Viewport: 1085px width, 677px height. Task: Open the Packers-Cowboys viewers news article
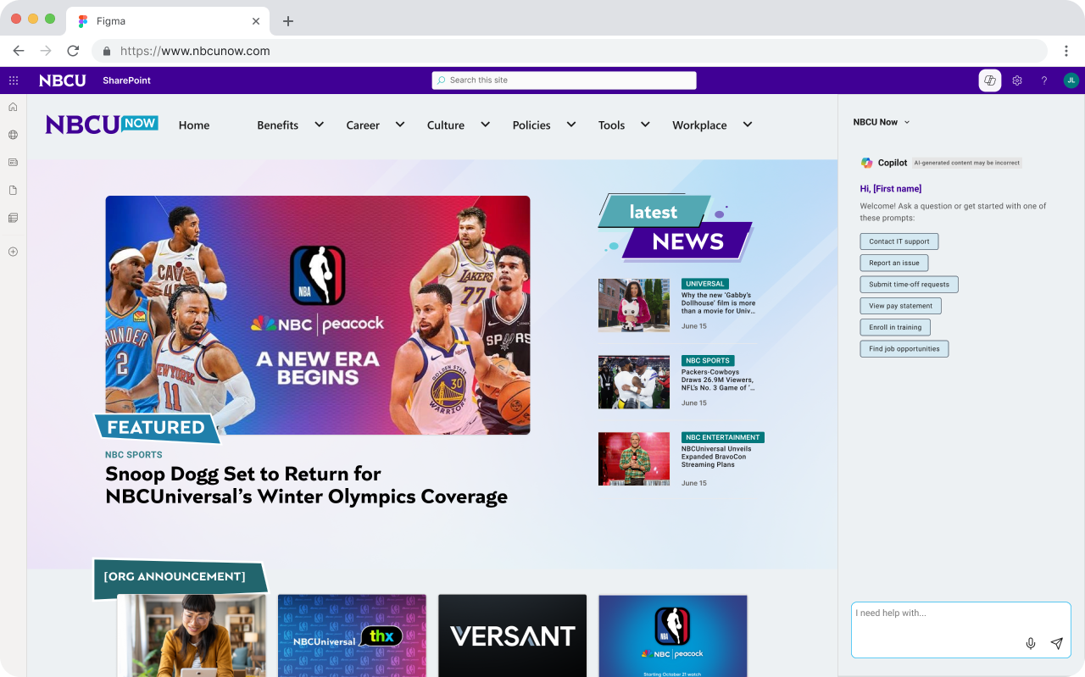coord(718,380)
